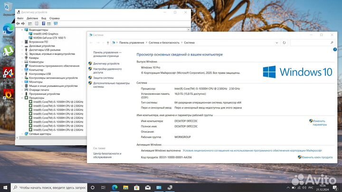This screenshot has height=192, width=342.
Task: Collapse the Процессоры tree node
Action: tap(22, 98)
